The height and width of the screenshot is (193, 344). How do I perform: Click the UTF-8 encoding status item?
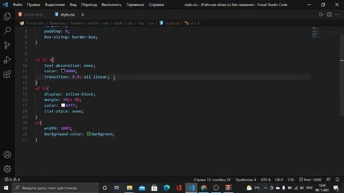click(x=266, y=180)
